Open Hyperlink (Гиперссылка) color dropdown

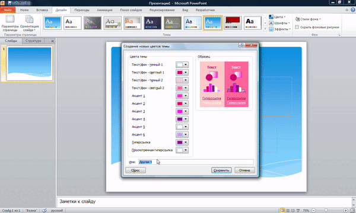point(182,143)
